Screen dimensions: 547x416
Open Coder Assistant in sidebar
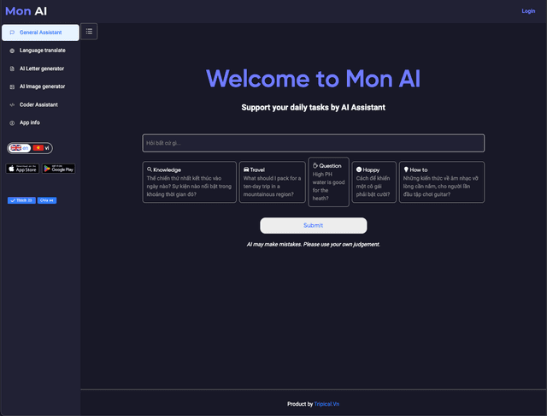(x=40, y=104)
